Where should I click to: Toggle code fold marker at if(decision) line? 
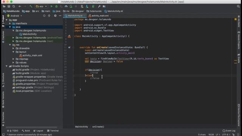tap(73, 70)
